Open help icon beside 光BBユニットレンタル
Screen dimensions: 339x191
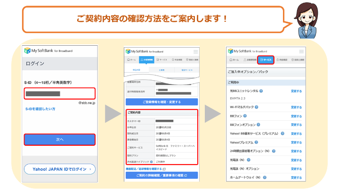pos(261,91)
